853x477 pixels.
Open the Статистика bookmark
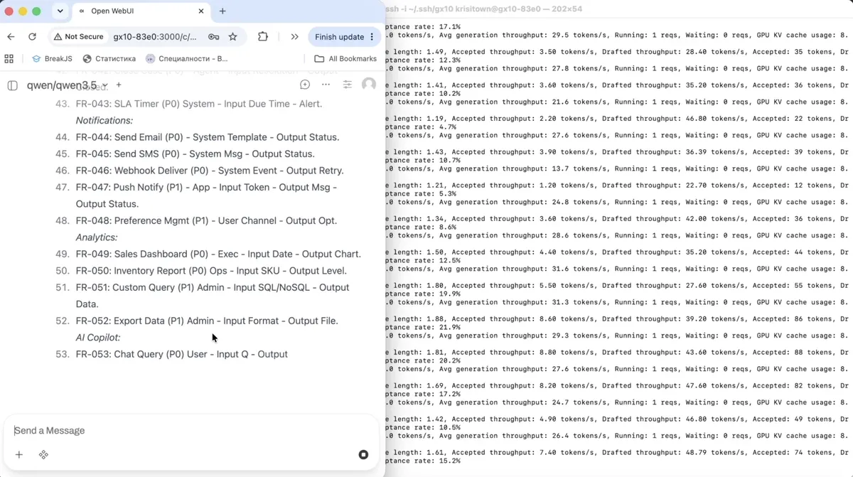pyautogui.click(x=109, y=59)
